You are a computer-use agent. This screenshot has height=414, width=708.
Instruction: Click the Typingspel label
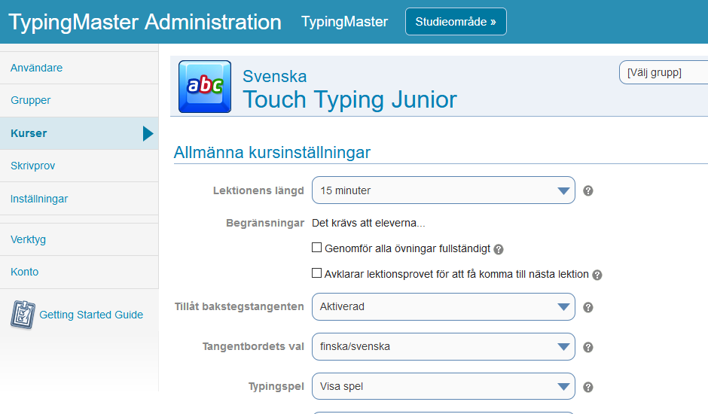tap(276, 386)
